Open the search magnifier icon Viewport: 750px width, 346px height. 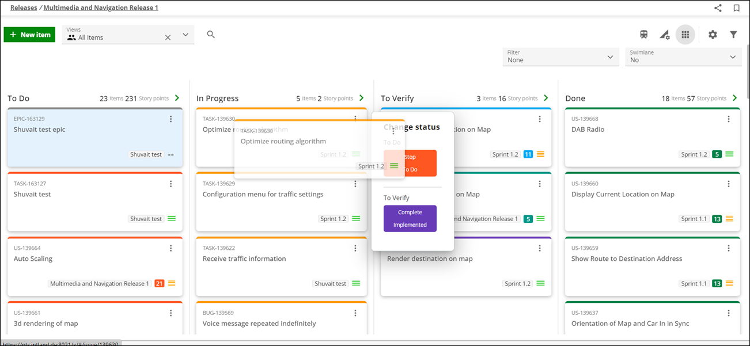[x=211, y=35]
